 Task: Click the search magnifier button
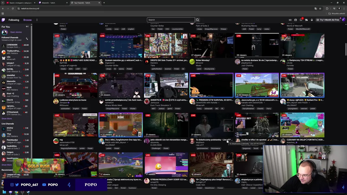pyautogui.click(x=197, y=20)
